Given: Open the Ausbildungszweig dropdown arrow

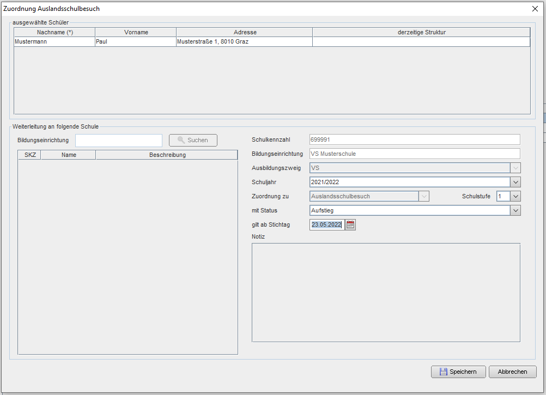Looking at the screenshot, I should pyautogui.click(x=515, y=168).
